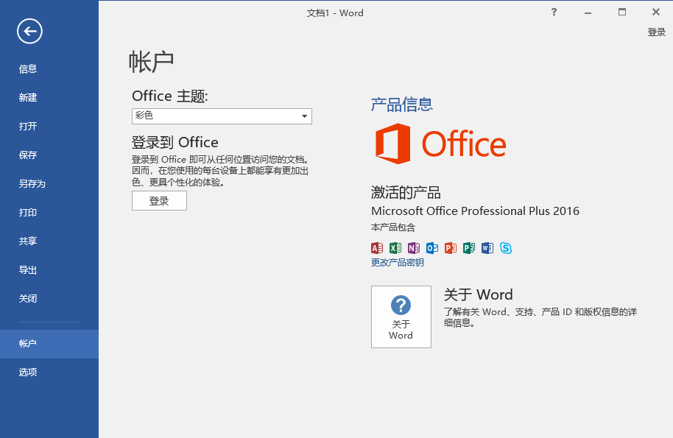Click the Skype for Business icon
Screen dimensions: 673x438
click(x=506, y=248)
